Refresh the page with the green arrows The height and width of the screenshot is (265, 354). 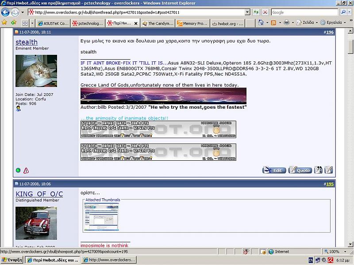pos(256,12)
